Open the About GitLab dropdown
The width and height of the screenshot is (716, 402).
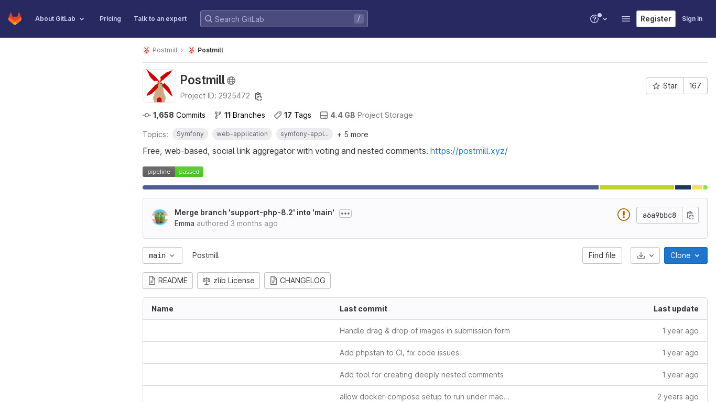click(60, 19)
